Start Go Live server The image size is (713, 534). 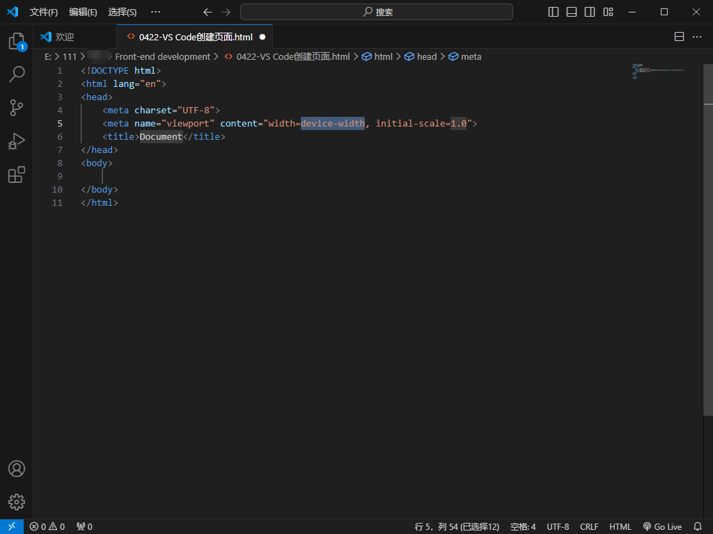663,527
